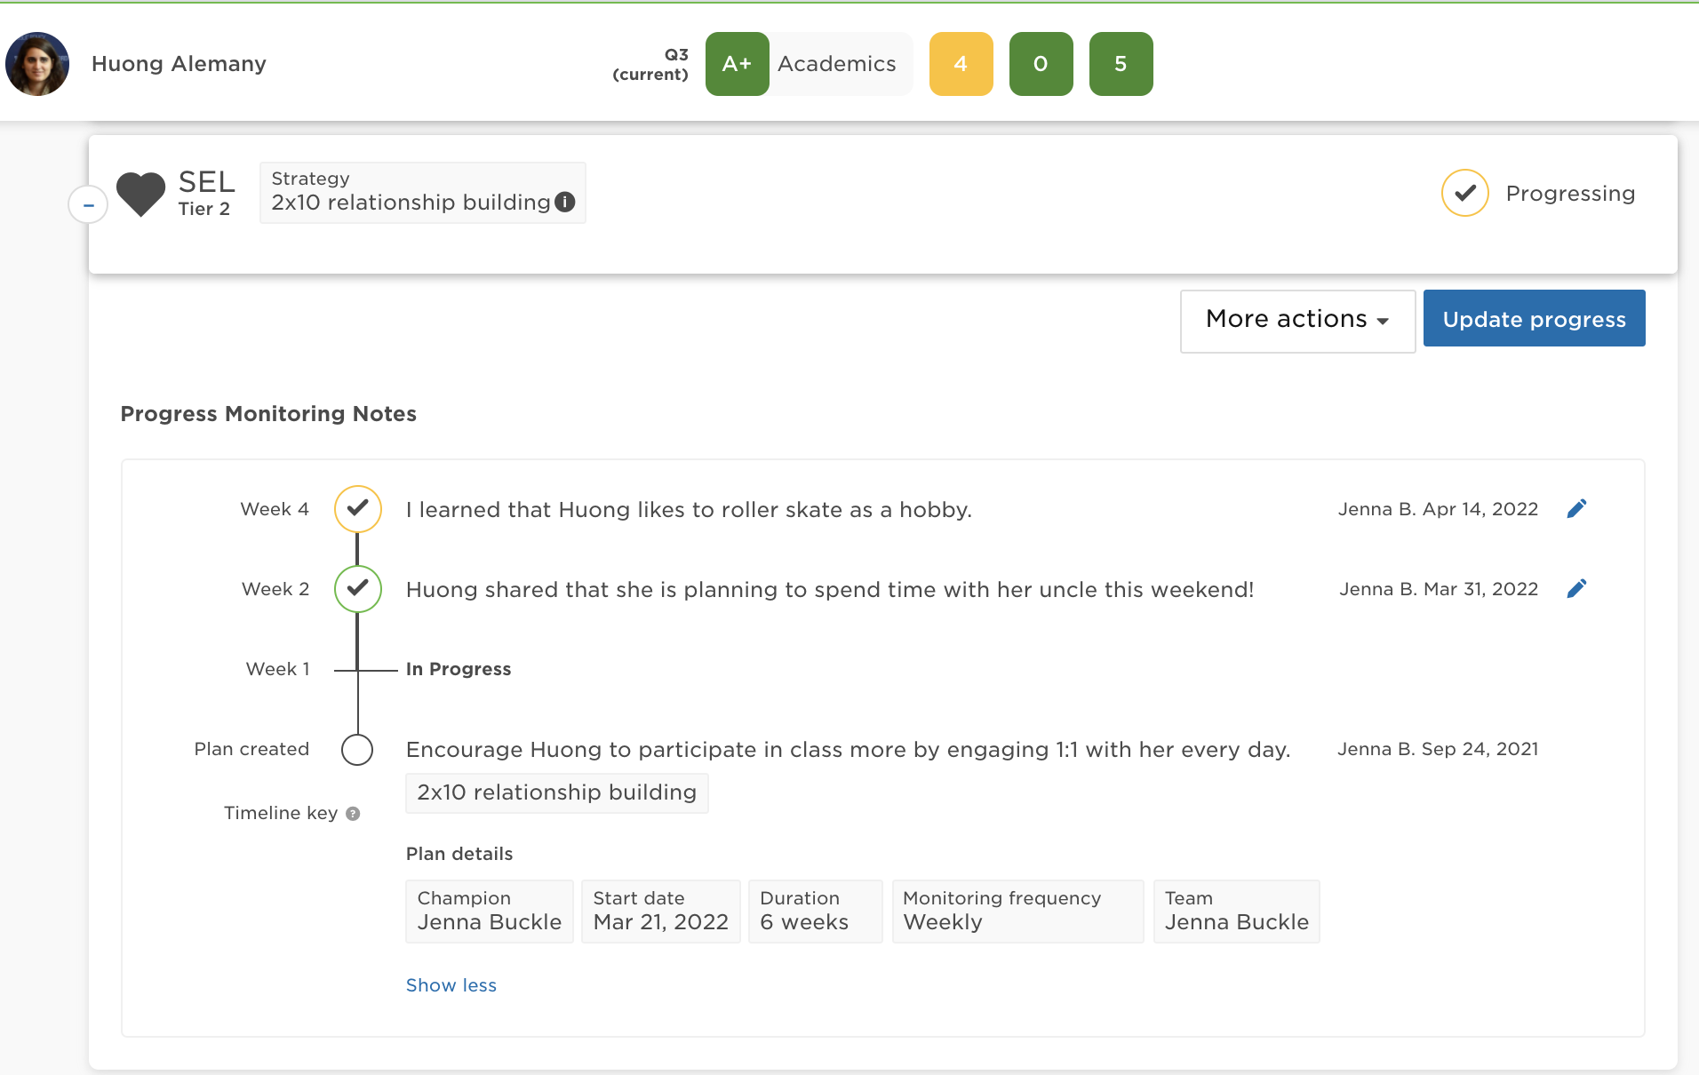Select the Week 4 timeline checkmark

[x=357, y=509]
